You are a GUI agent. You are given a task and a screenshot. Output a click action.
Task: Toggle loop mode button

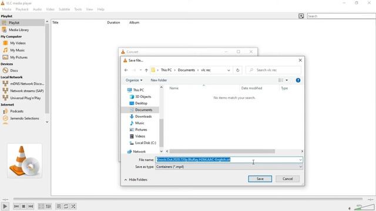tap(66, 206)
